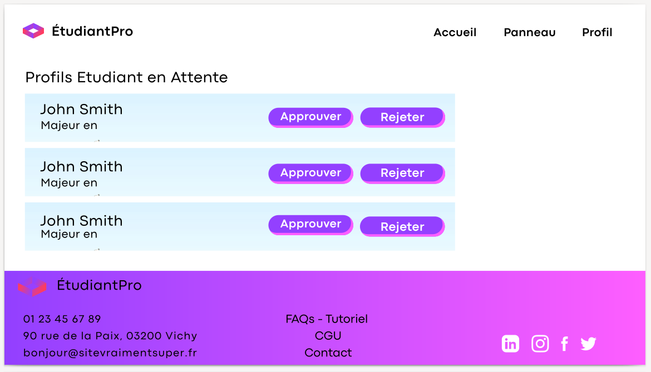Open the Instagram social icon
Image resolution: width=651 pixels, height=372 pixels.
pyautogui.click(x=540, y=344)
